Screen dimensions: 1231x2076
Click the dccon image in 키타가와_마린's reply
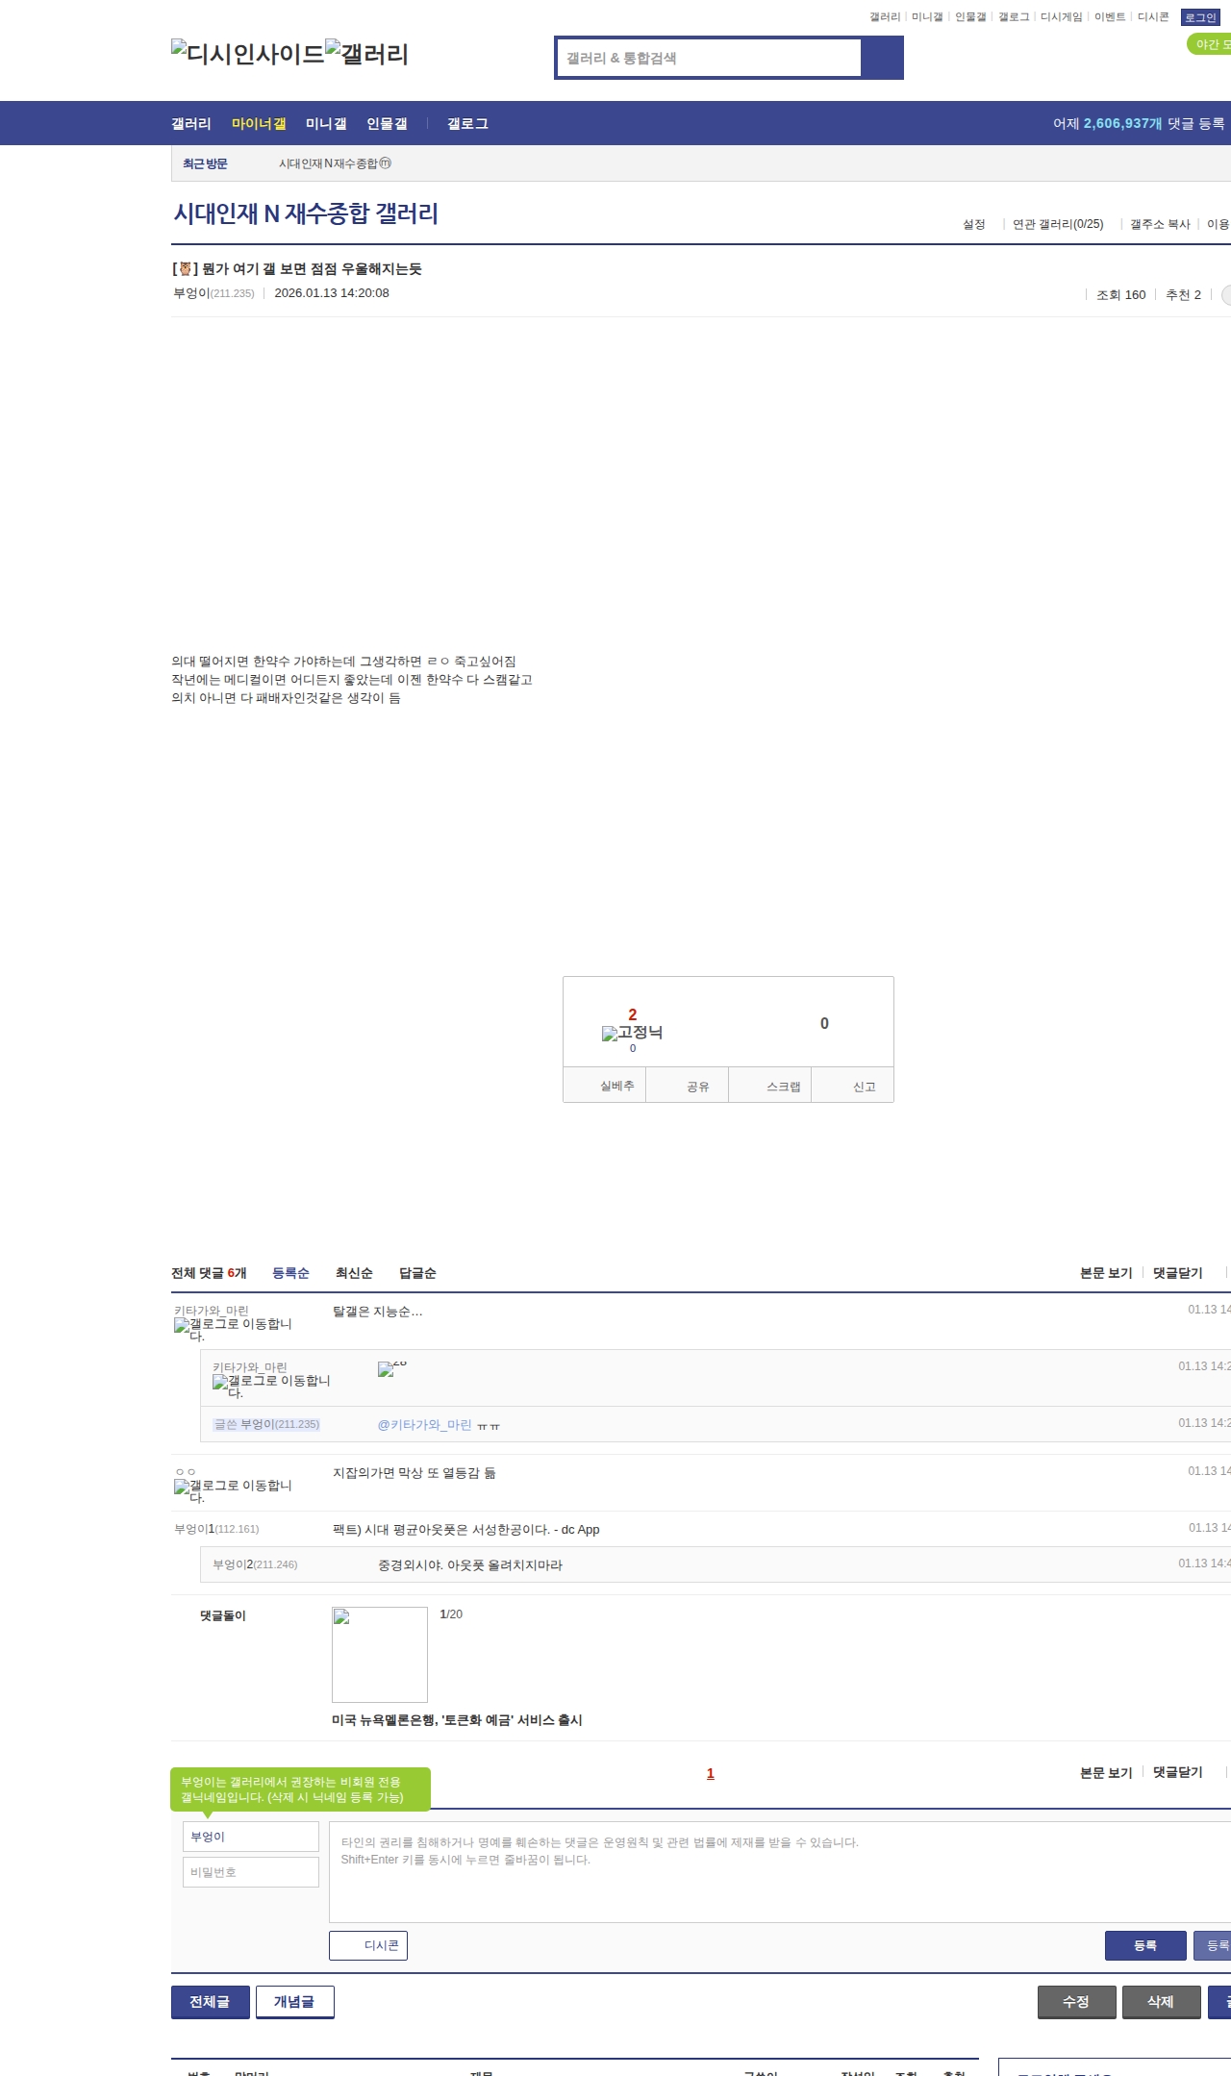(x=392, y=1368)
